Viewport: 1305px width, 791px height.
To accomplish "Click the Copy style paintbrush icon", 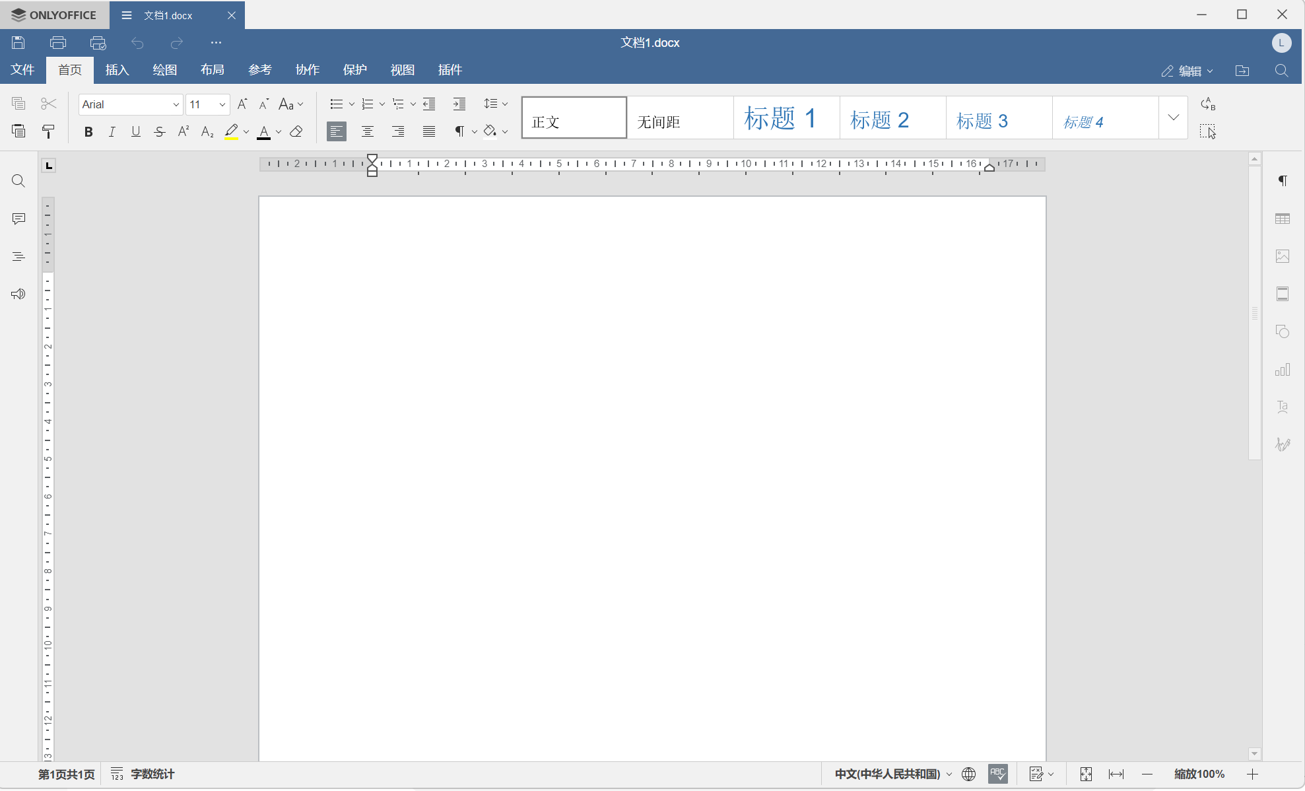I will (48, 131).
